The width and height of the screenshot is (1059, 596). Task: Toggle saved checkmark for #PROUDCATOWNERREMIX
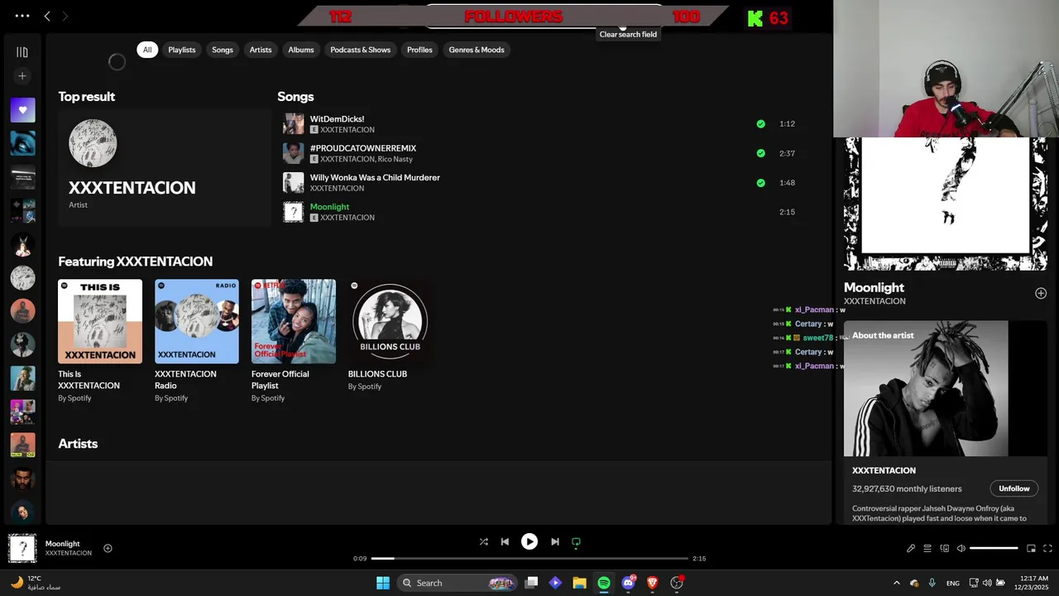pos(760,153)
